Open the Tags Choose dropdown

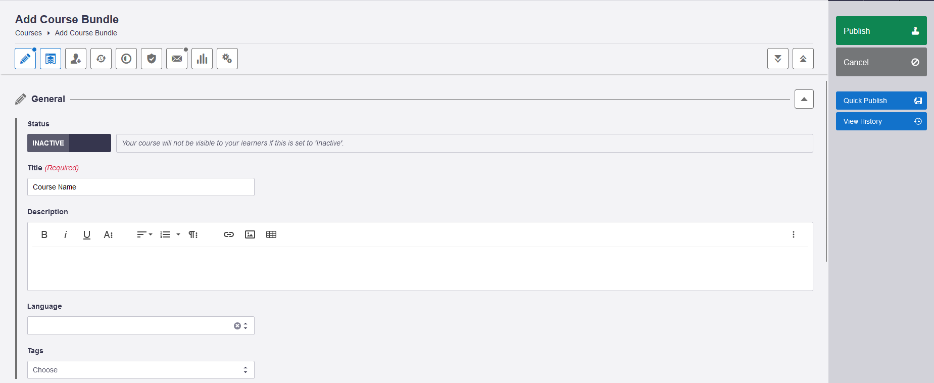pyautogui.click(x=141, y=370)
